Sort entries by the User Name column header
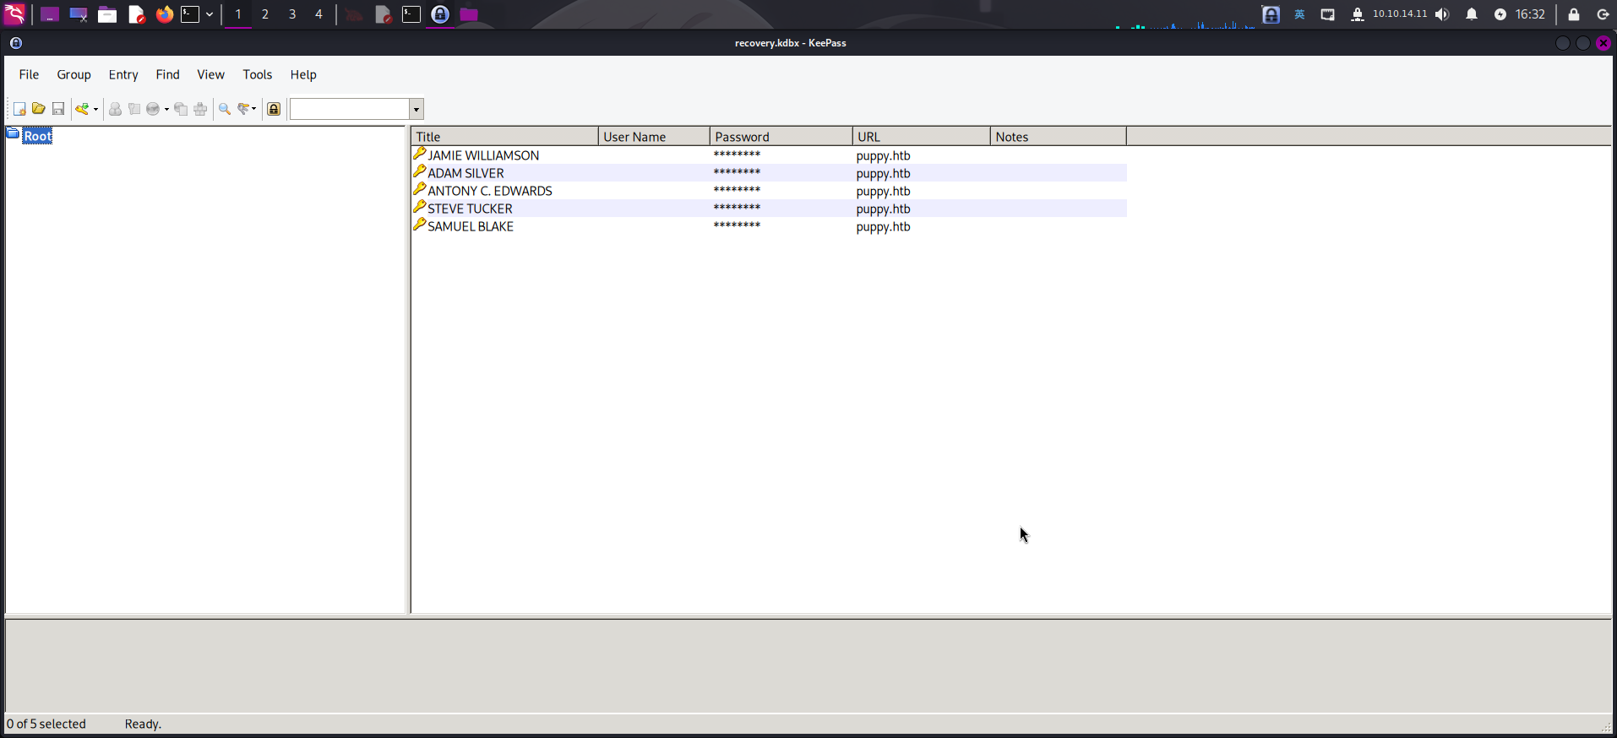Viewport: 1617px width, 738px height. [654, 137]
